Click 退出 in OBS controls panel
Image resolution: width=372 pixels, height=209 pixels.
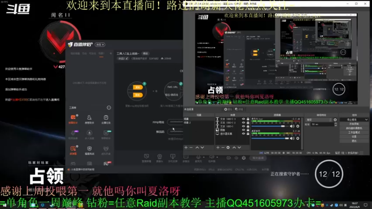coord(354,141)
